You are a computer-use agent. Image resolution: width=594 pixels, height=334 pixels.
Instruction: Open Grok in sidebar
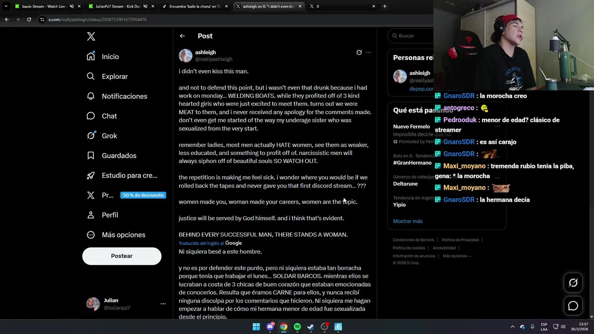pos(102,136)
